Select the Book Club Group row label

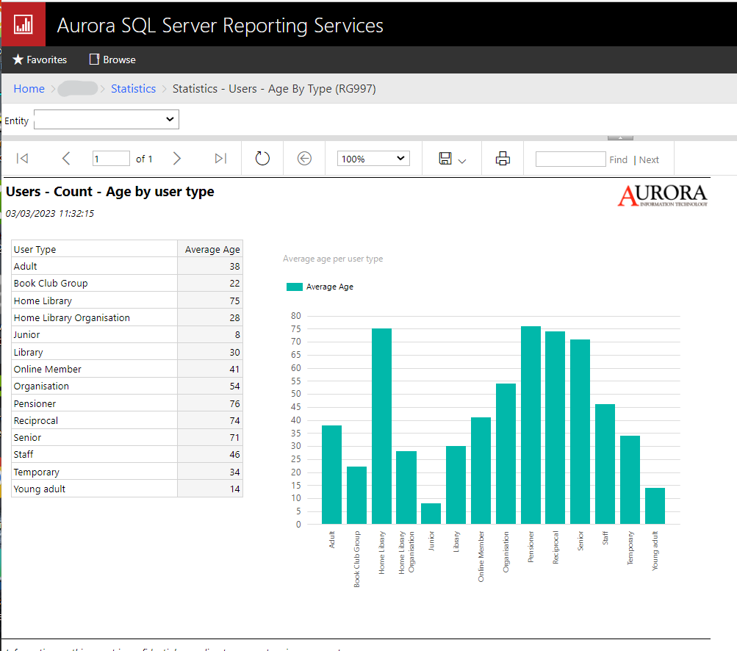coord(50,284)
